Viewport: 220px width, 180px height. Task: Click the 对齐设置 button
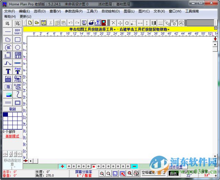tap(176, 167)
